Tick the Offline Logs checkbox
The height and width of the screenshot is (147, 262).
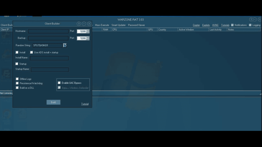(17, 79)
